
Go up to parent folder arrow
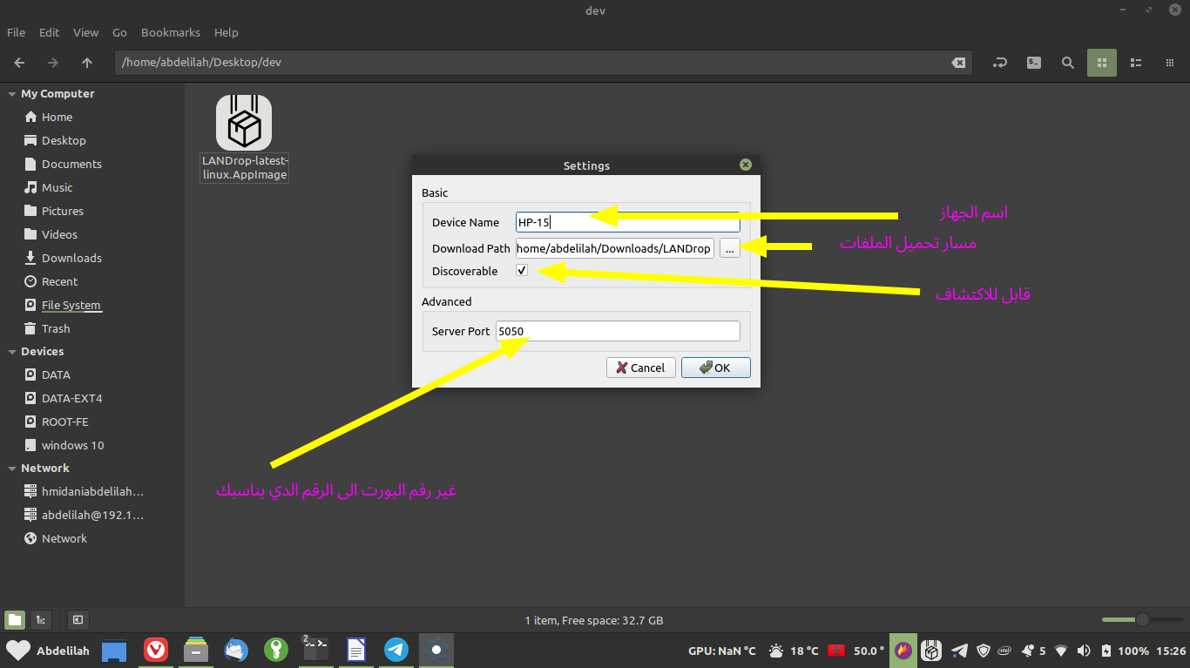[86, 63]
